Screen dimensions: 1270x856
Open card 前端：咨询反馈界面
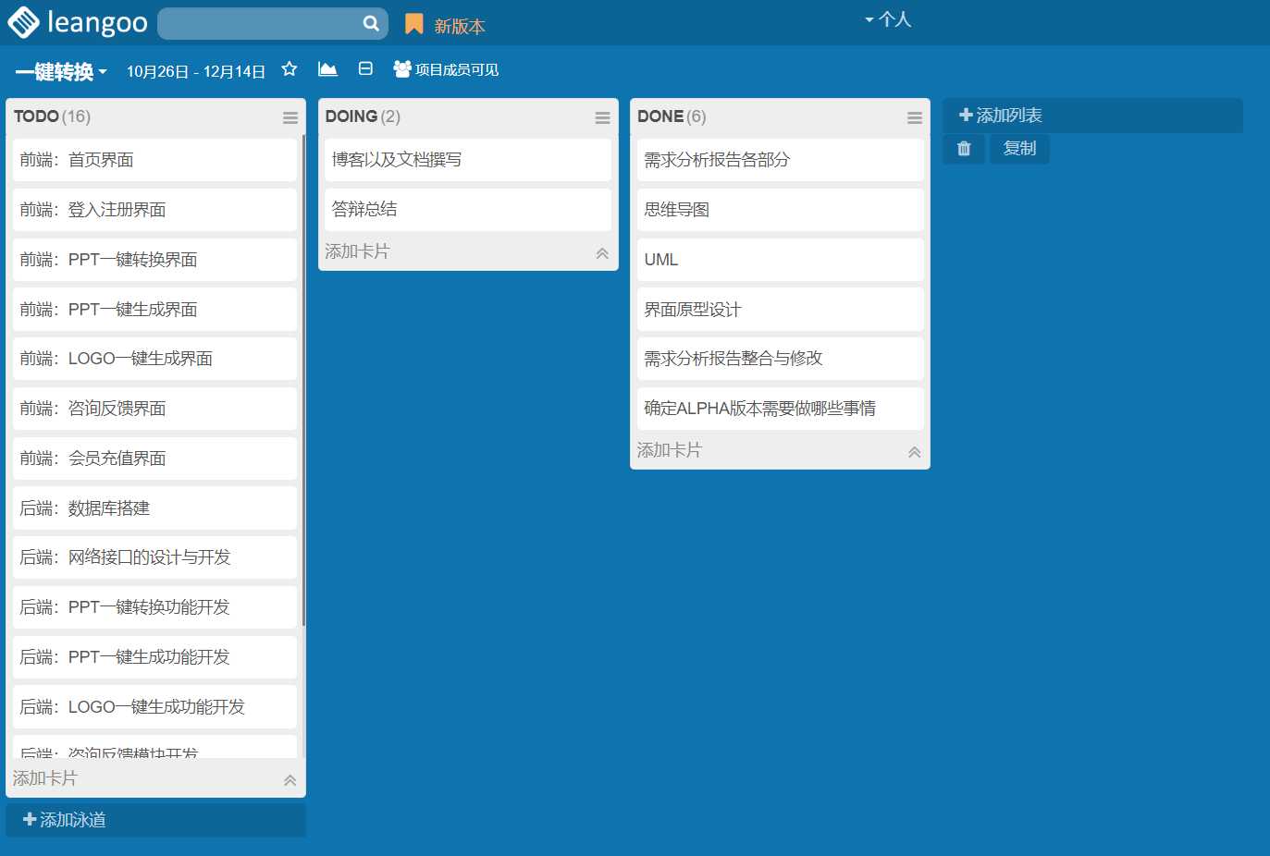click(x=154, y=409)
